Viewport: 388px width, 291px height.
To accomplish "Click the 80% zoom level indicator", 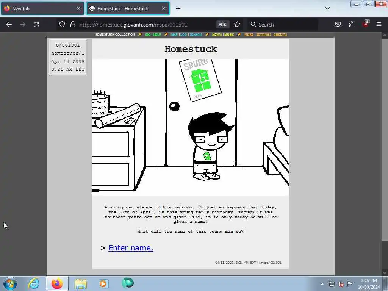I will click(x=223, y=25).
